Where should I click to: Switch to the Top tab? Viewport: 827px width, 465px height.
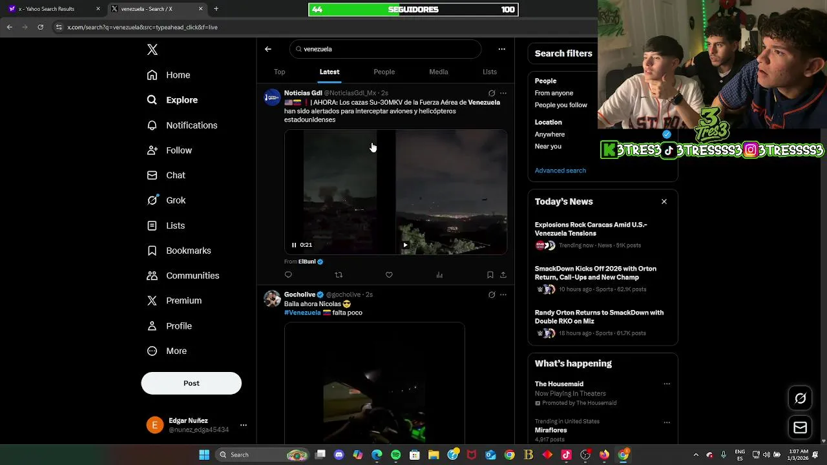[279, 72]
